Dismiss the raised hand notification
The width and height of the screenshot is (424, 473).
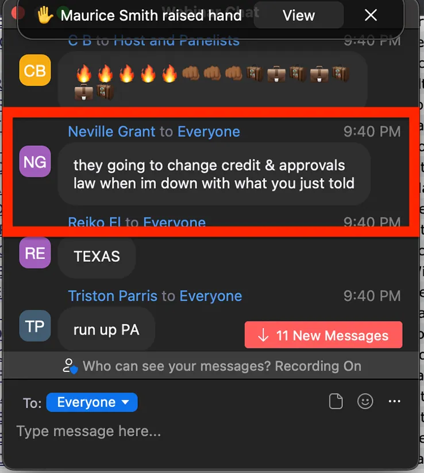coord(371,15)
